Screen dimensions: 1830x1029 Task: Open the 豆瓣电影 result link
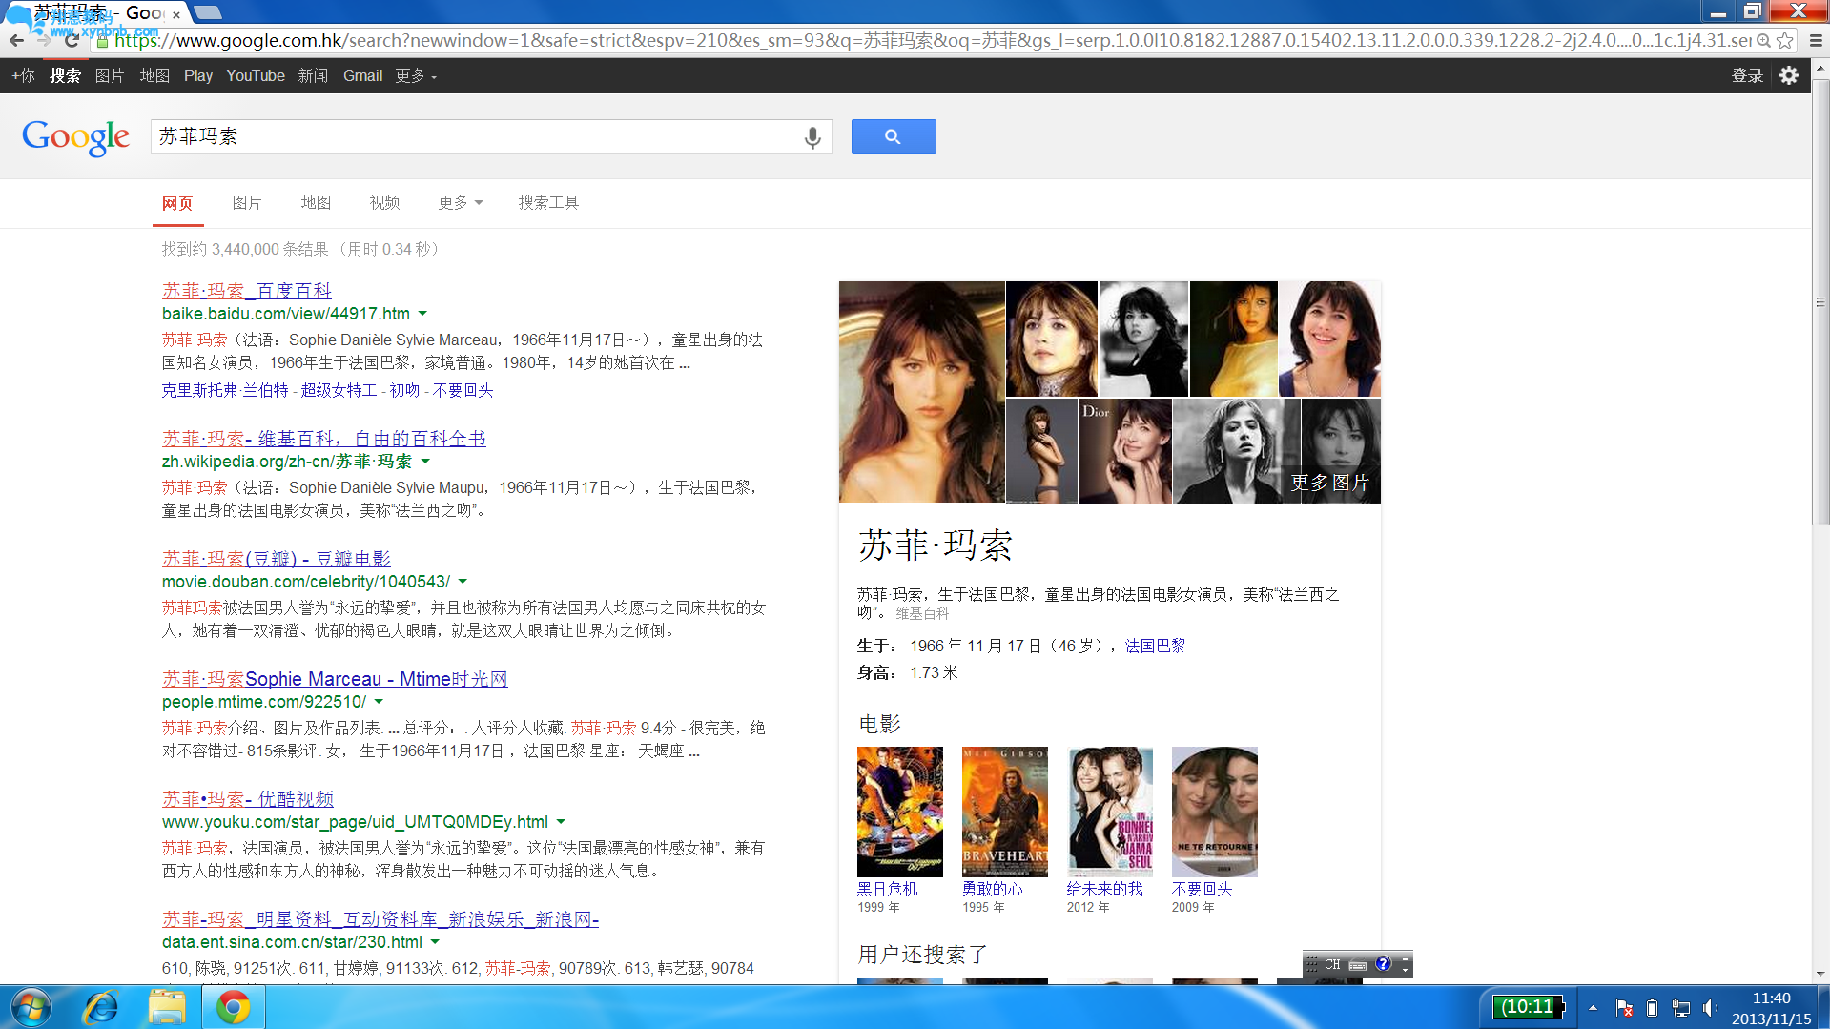pos(277,558)
